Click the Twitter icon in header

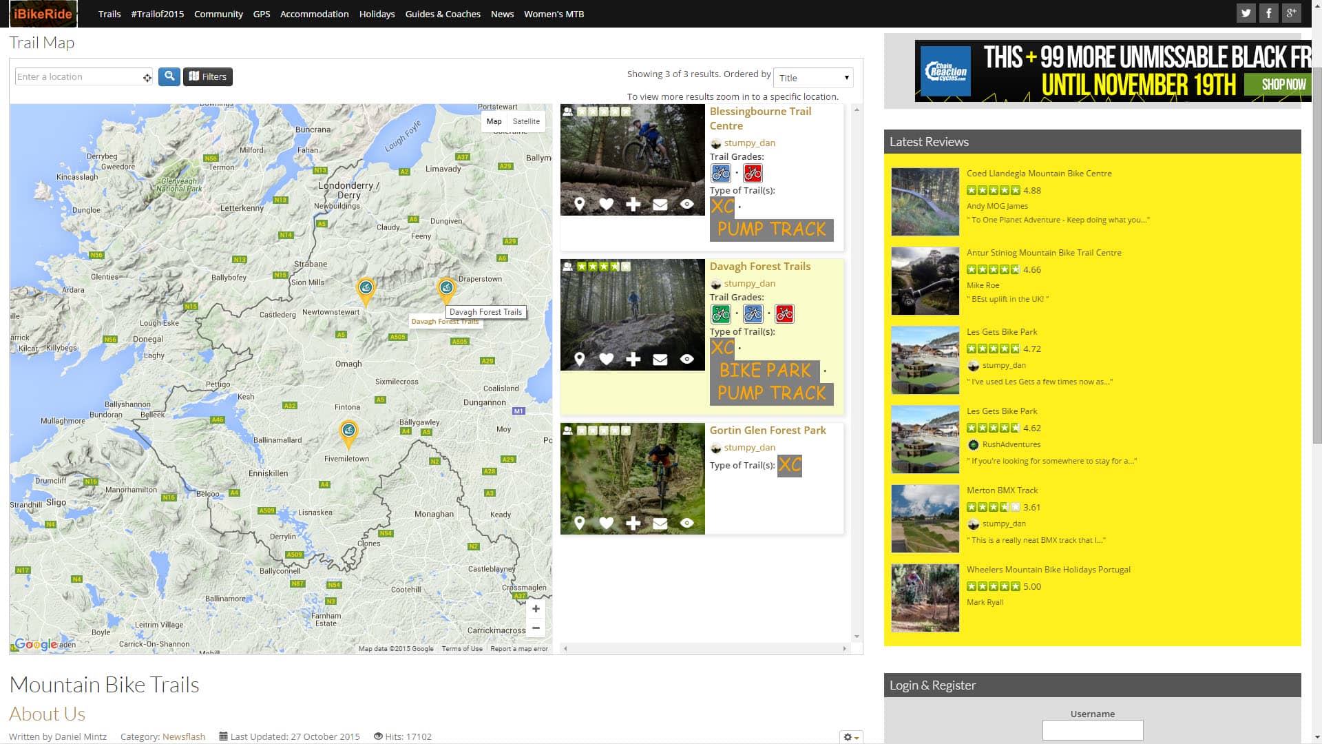click(x=1246, y=13)
